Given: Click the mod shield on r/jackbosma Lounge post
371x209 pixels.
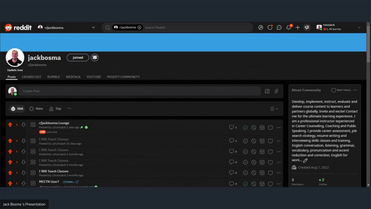Looking at the screenshot, I should (x=270, y=127).
